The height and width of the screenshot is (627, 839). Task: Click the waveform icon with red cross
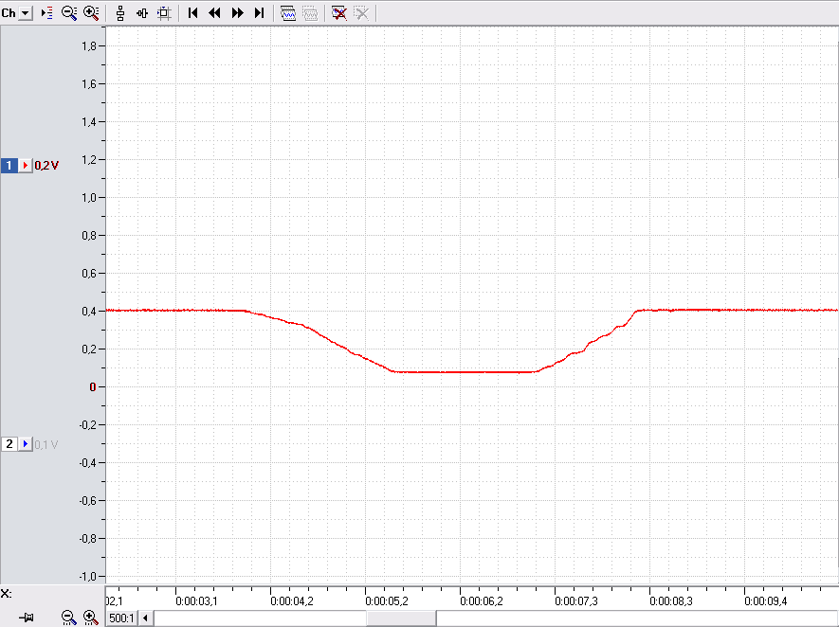pos(339,13)
